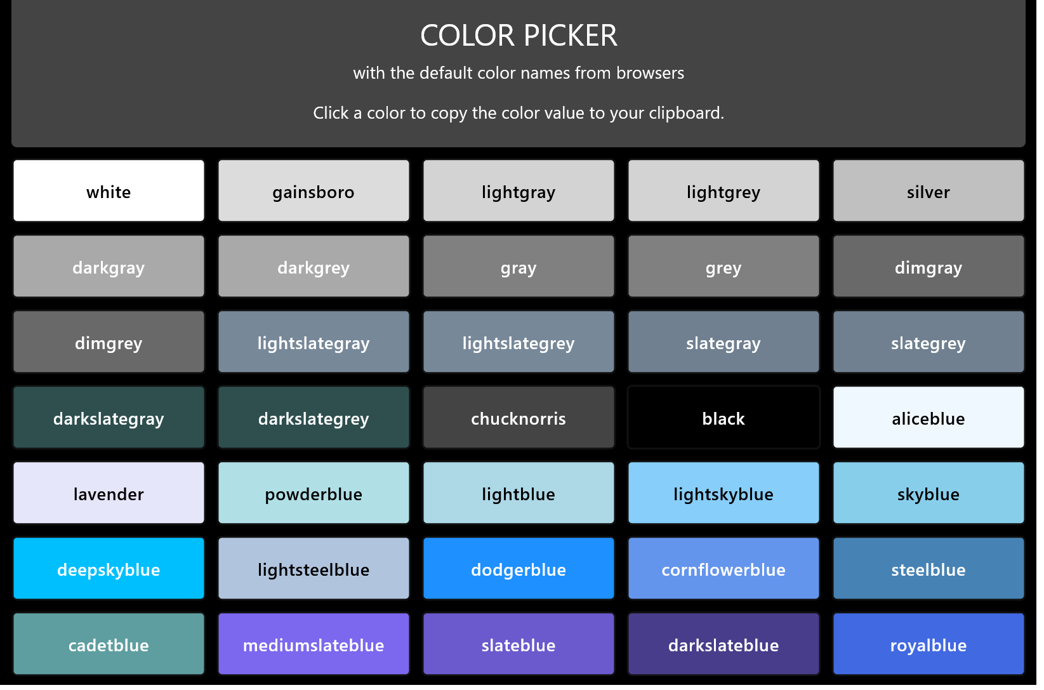Select the dimgray color
Image resolution: width=1044 pixels, height=690 pixels.
click(x=928, y=267)
